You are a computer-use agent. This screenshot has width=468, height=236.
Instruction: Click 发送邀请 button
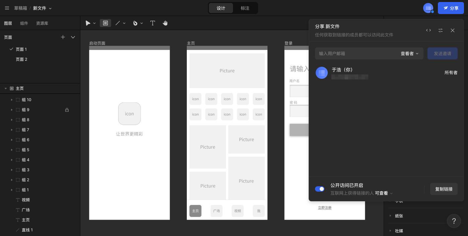(x=442, y=53)
